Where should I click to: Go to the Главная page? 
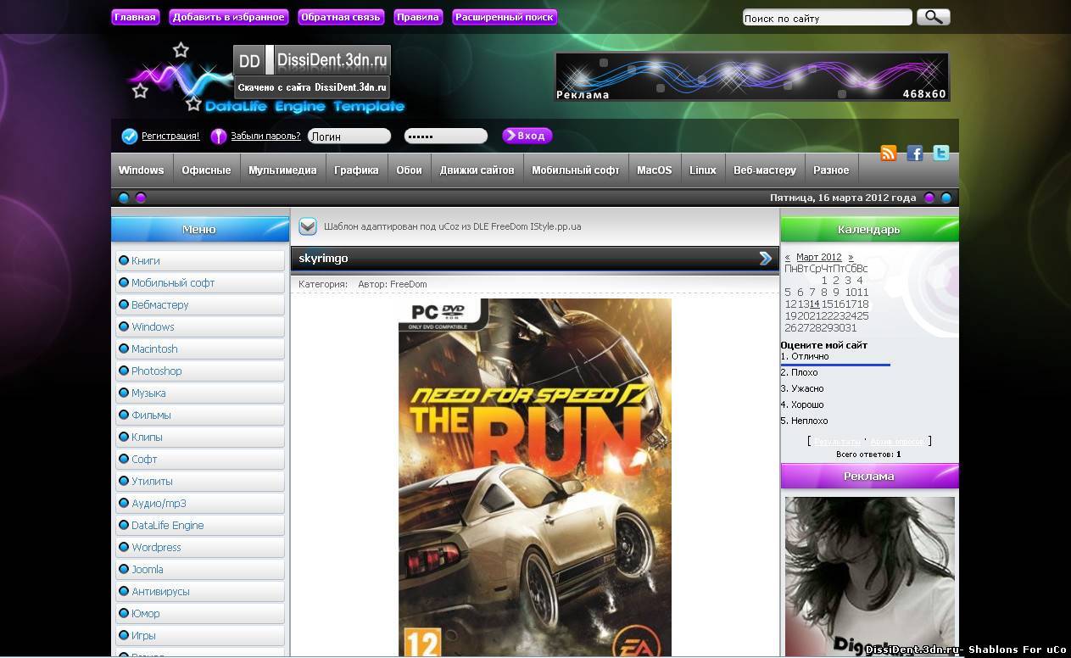tap(136, 17)
